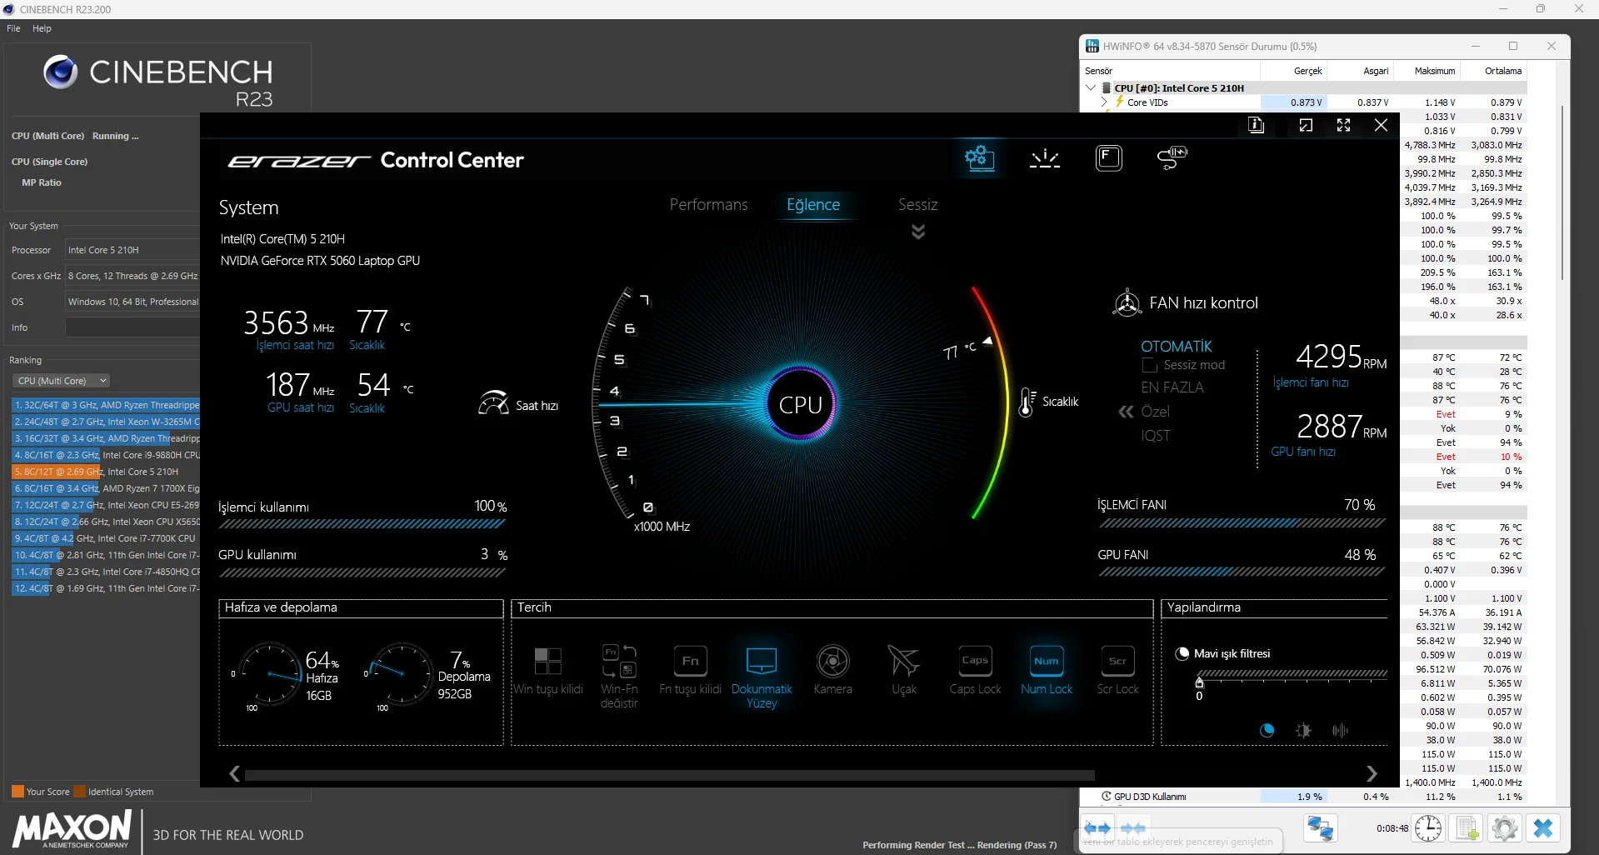
Task: Toggle Caps Lock
Action: (975, 670)
